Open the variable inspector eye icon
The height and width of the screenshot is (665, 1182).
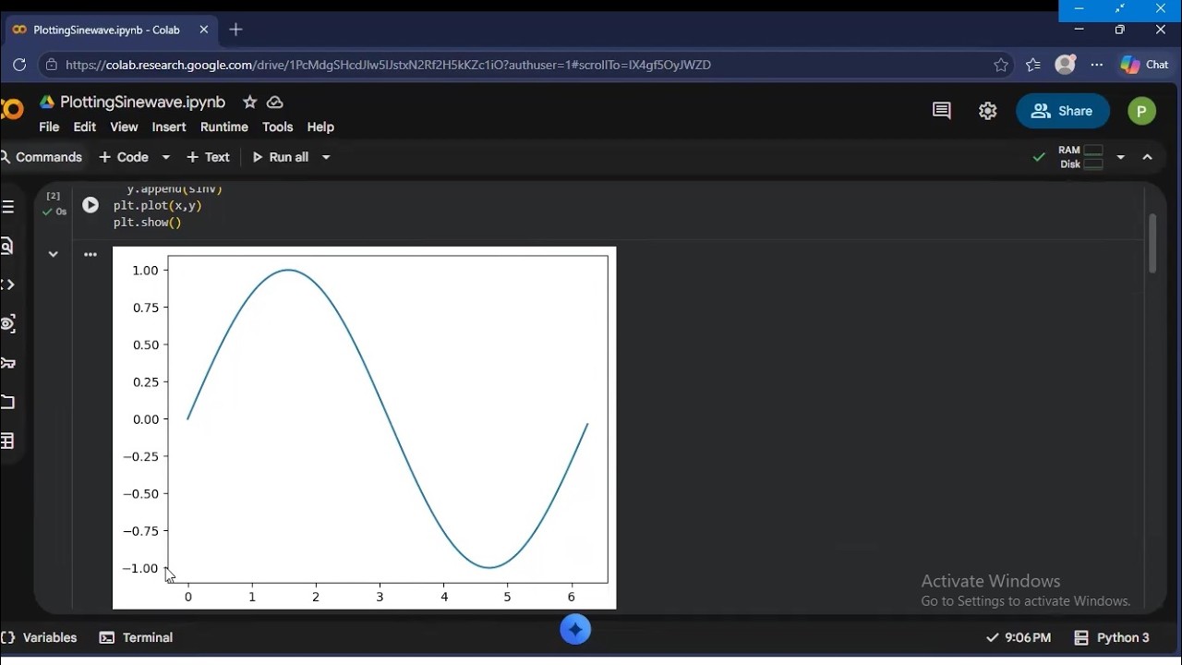(7, 323)
